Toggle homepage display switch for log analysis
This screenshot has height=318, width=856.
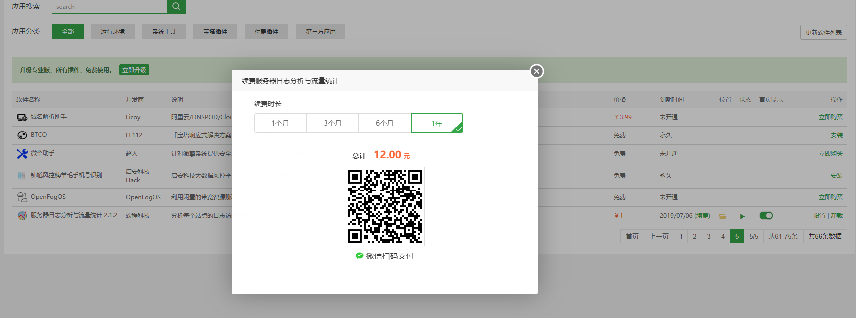(766, 215)
